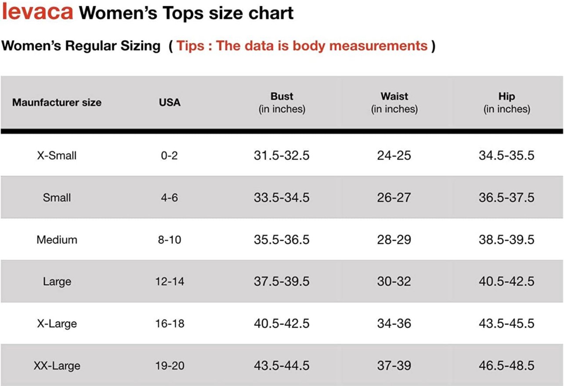Click the levaca brand name

(x=37, y=12)
